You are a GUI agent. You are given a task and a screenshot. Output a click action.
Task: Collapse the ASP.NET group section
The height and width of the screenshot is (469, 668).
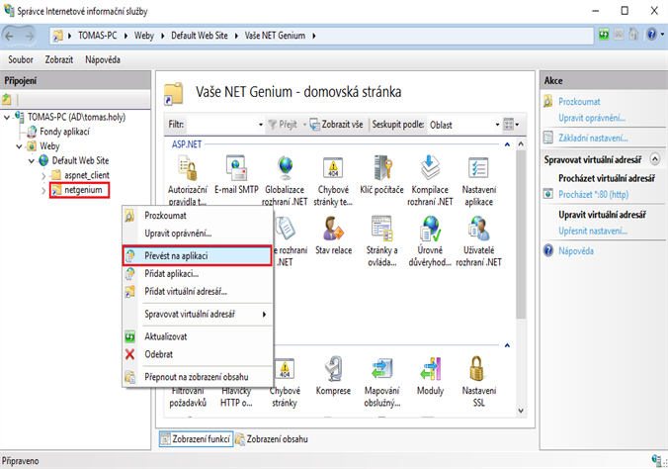(507, 144)
